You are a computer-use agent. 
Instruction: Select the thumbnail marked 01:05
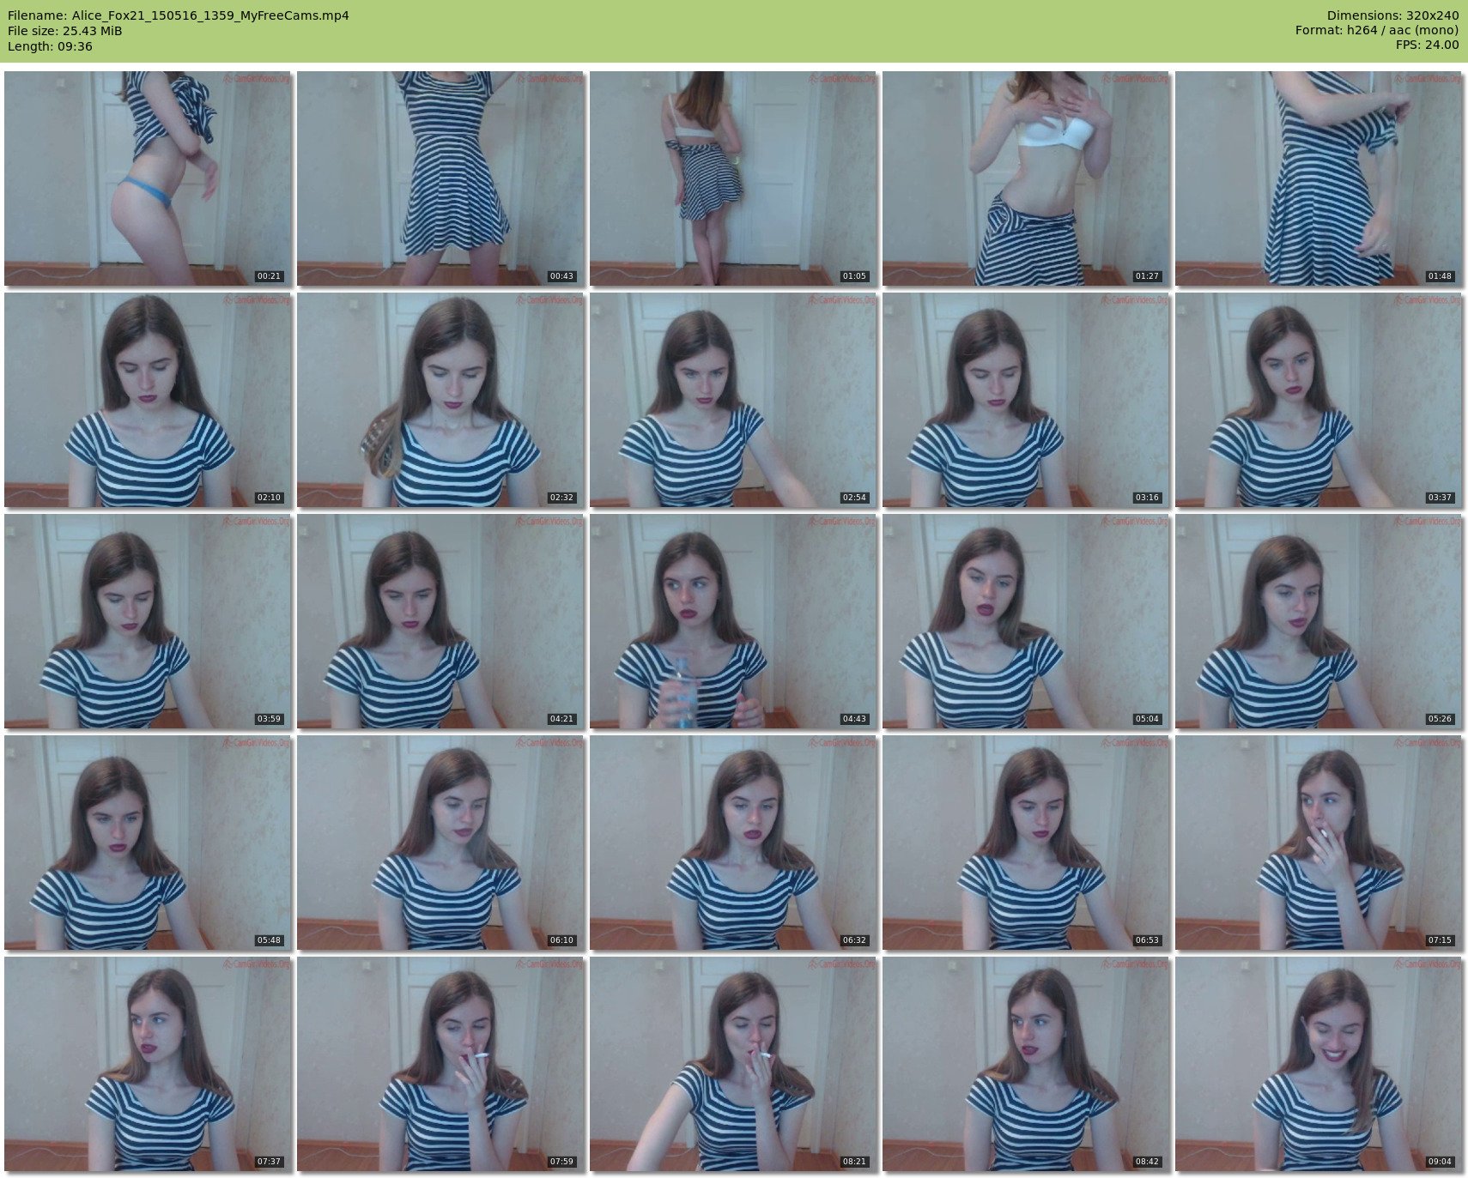click(x=733, y=178)
